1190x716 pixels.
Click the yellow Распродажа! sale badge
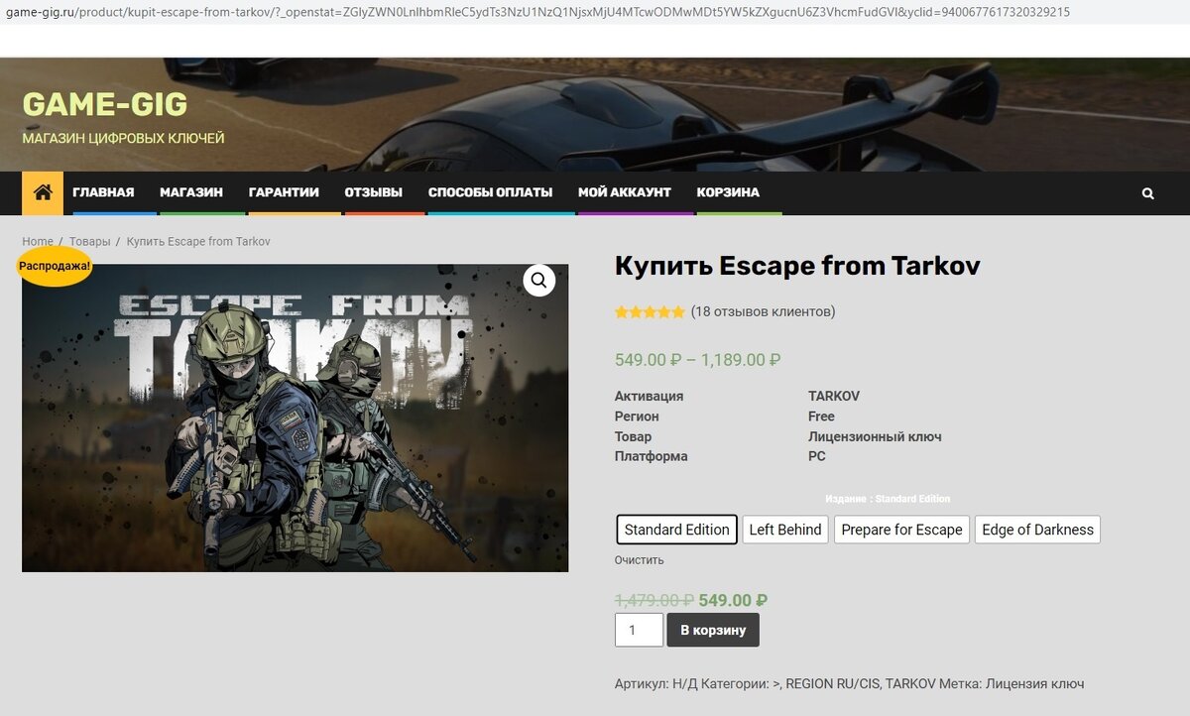[55, 266]
